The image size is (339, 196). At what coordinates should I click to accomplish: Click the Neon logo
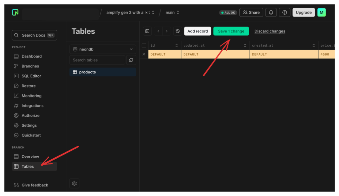[x=15, y=12]
